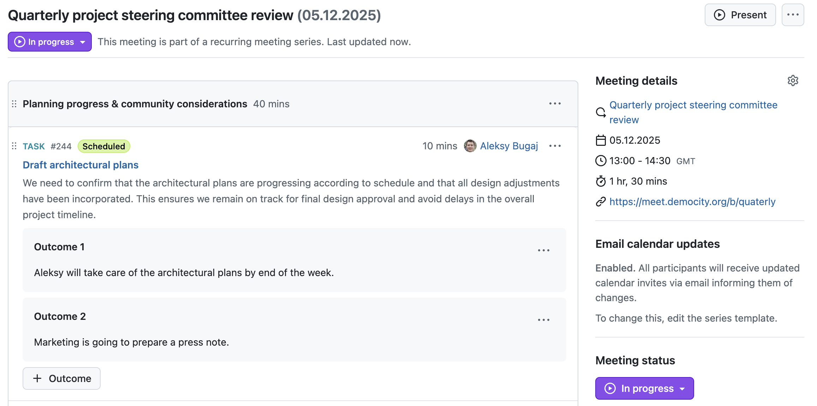Click the calendar icon beside 05.12.2025
817x406 pixels.
coord(601,140)
